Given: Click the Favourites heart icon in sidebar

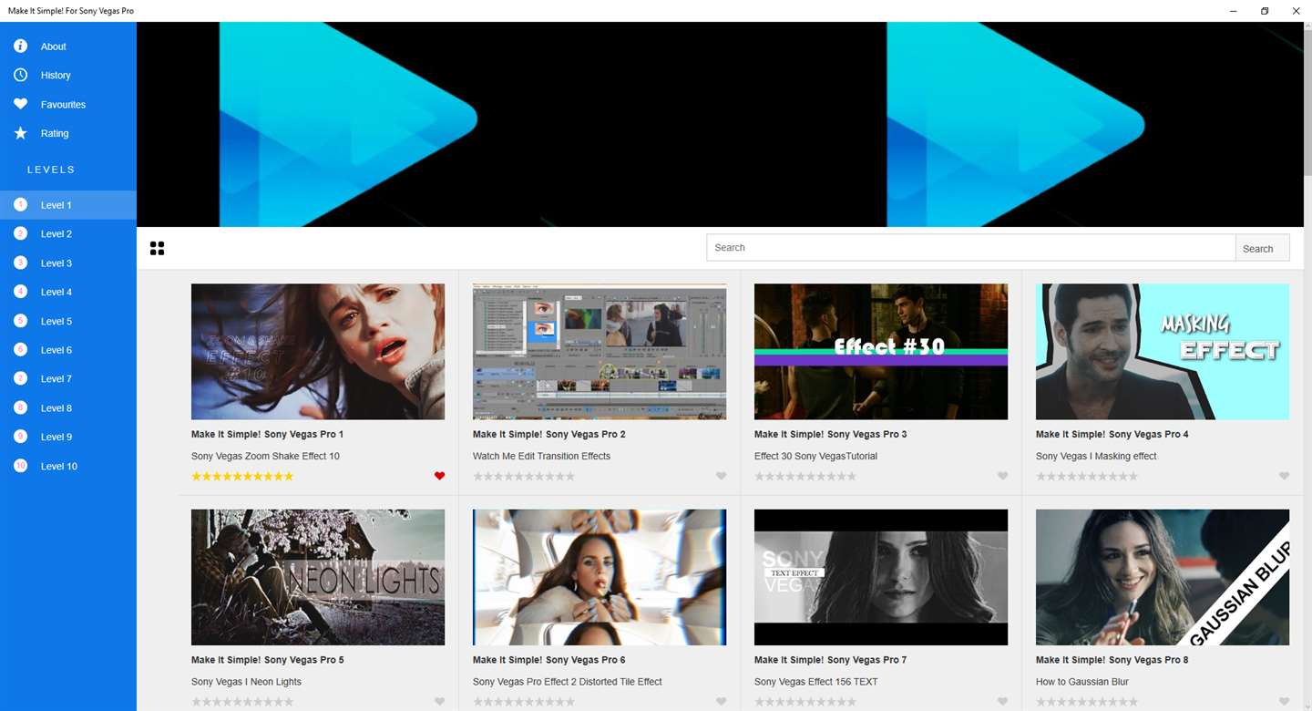Looking at the screenshot, I should (x=20, y=104).
